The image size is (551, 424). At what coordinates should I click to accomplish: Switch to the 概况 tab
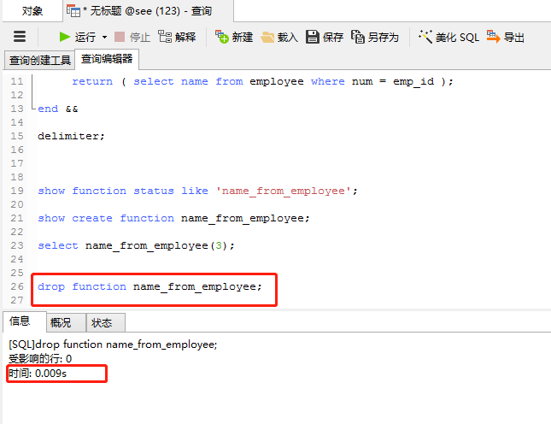tap(67, 323)
